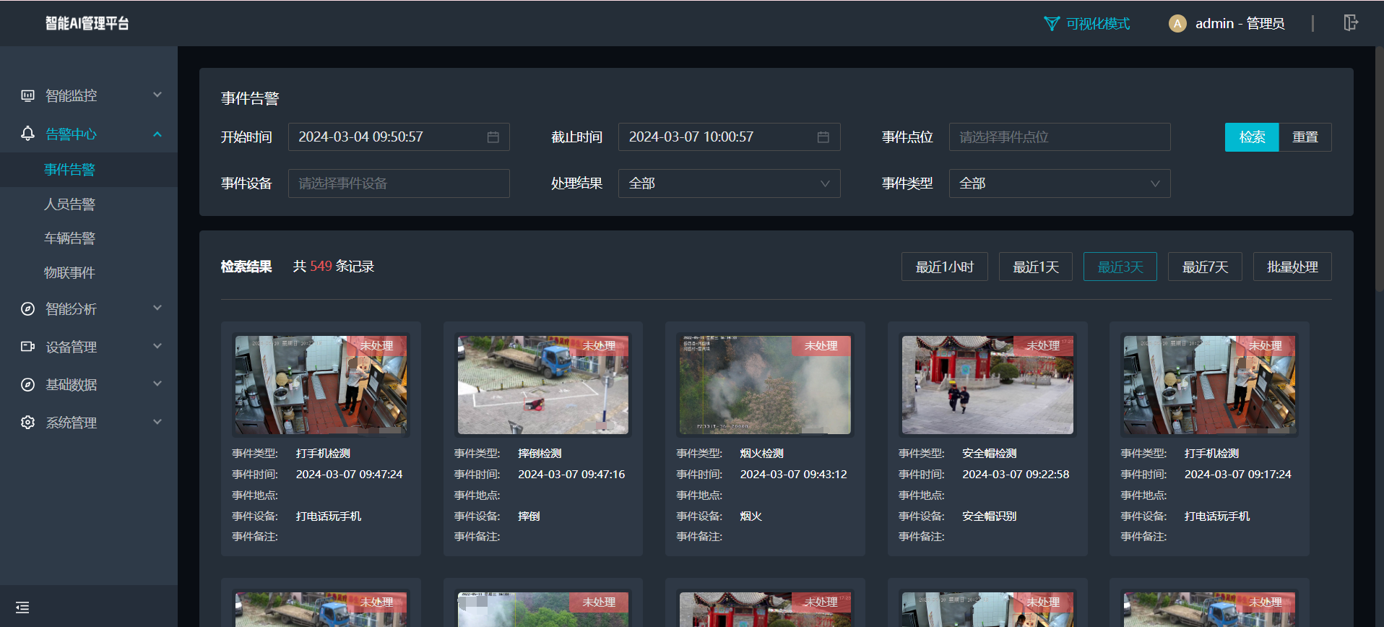Click the 设备管理 camera icon
1384x627 pixels.
[27, 347]
